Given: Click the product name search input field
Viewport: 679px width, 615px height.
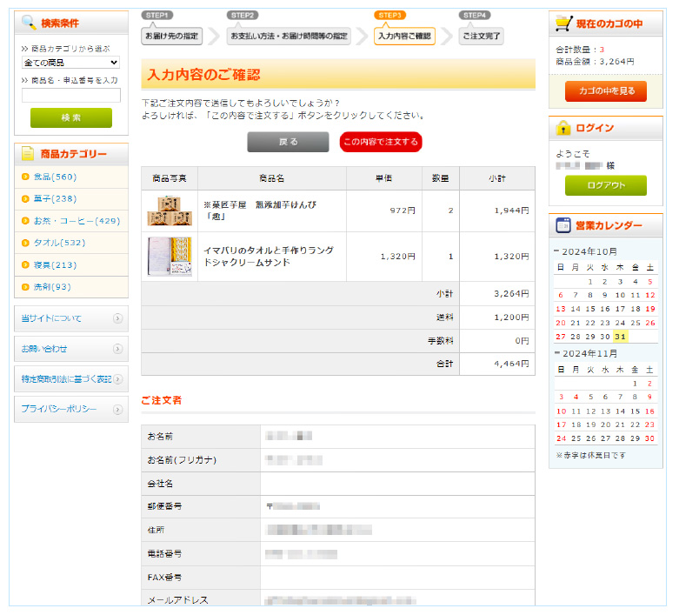Looking at the screenshot, I should pyautogui.click(x=70, y=96).
